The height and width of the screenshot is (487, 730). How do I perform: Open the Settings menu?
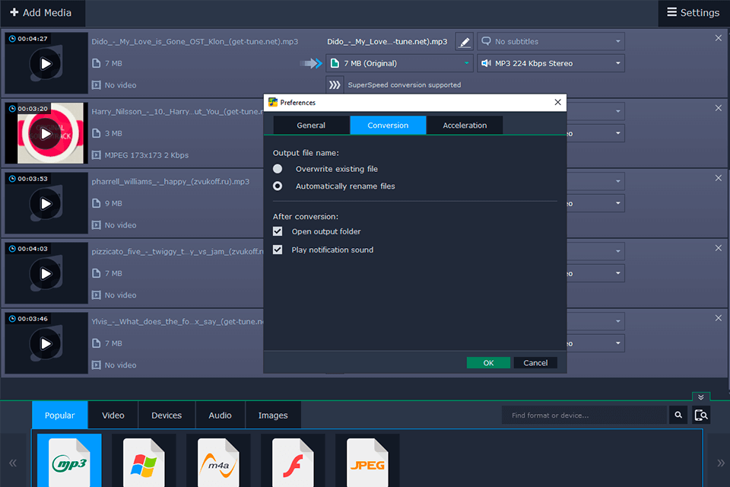point(693,12)
